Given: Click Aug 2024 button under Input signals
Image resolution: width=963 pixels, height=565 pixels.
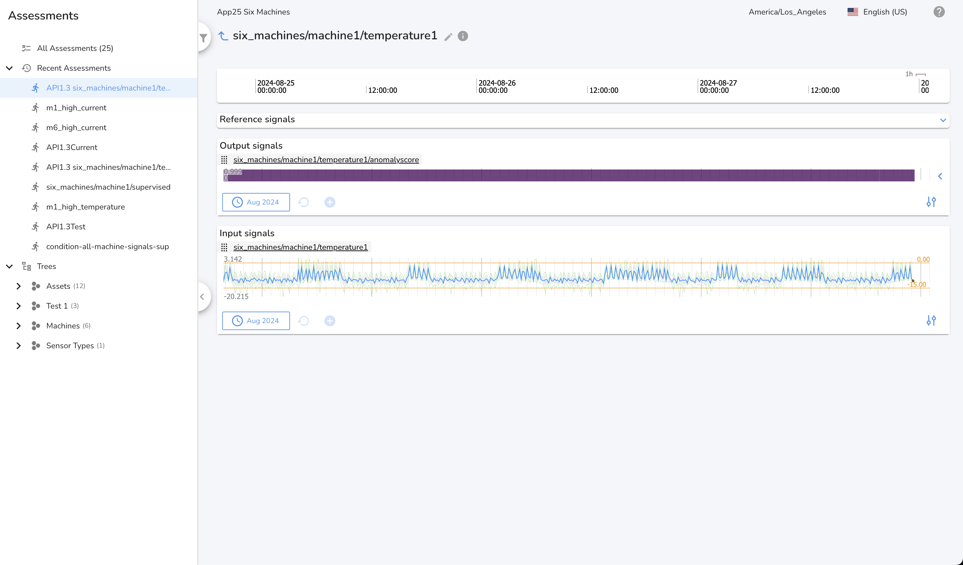Looking at the screenshot, I should coord(256,321).
